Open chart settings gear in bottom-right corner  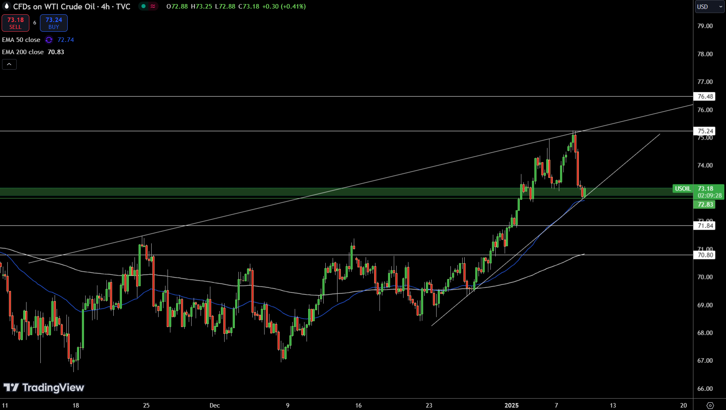coord(710,405)
